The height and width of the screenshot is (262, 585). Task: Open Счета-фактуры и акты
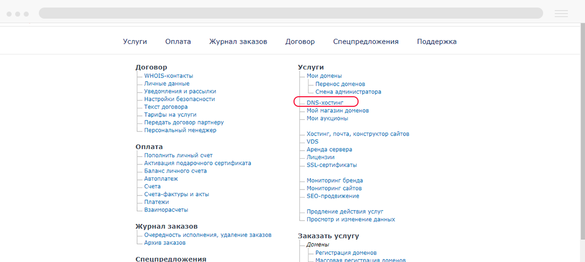click(x=177, y=194)
